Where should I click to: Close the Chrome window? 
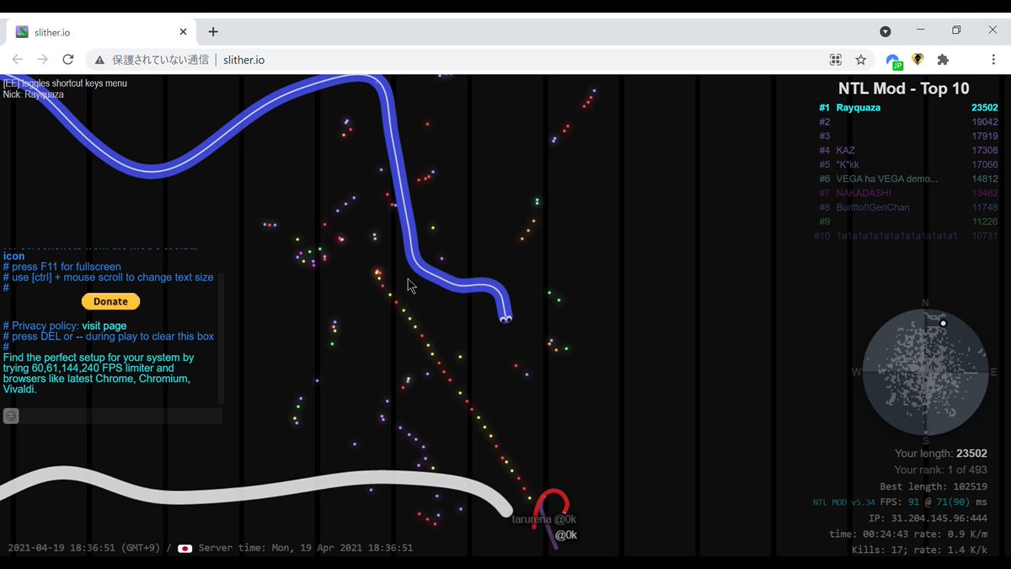click(x=992, y=30)
